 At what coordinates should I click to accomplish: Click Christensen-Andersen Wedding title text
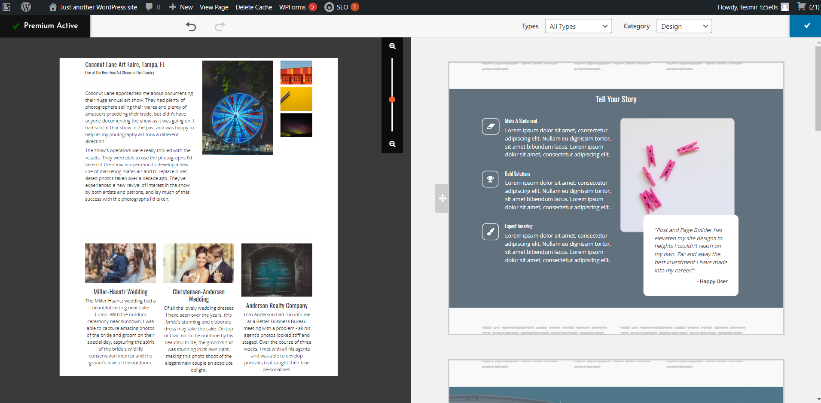tap(198, 296)
